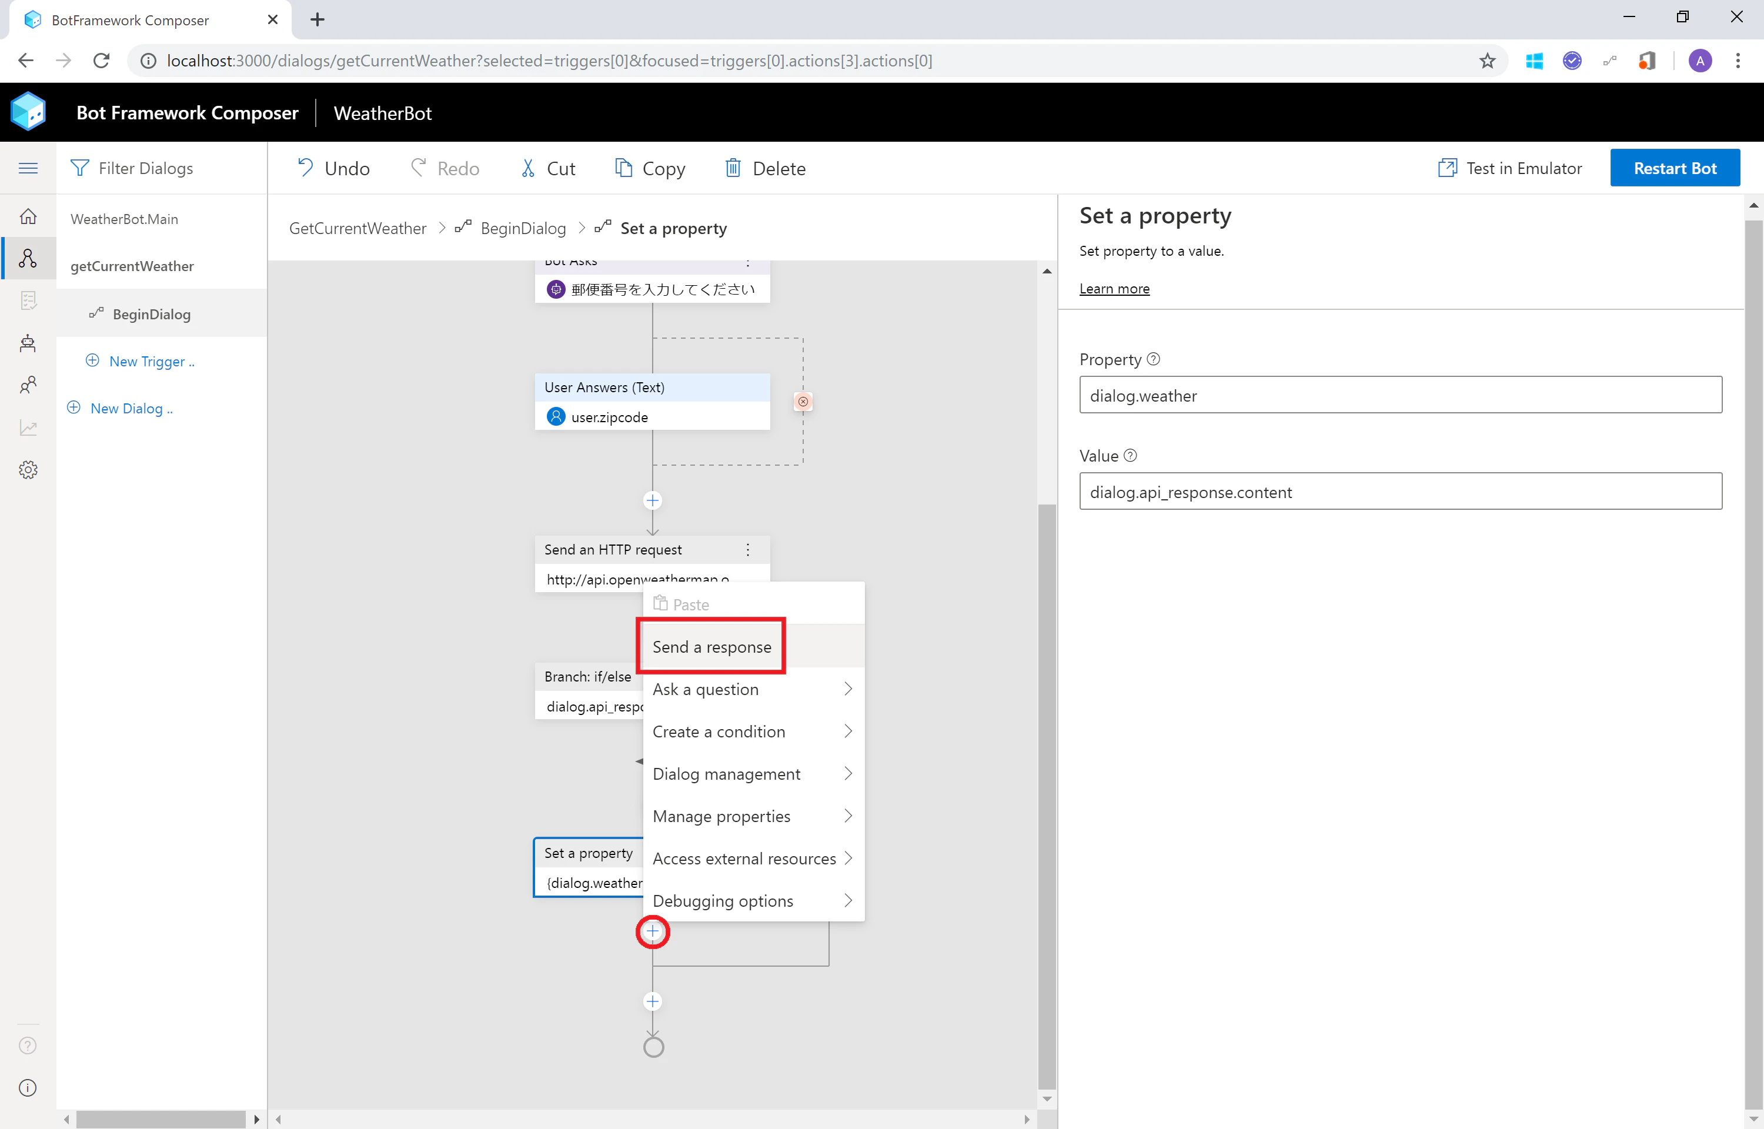This screenshot has height=1129, width=1764.
Task: Open the Bot Responses sidebar icon
Action: coord(28,300)
